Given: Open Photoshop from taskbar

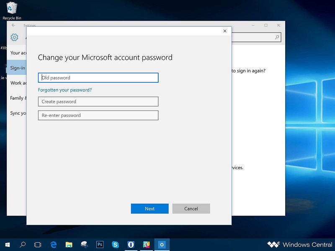Looking at the screenshot, I should pyautogui.click(x=100, y=245).
